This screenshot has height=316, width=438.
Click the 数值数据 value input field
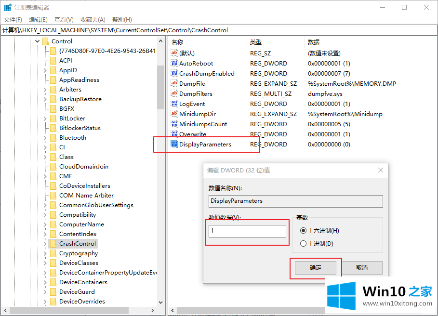(x=247, y=231)
